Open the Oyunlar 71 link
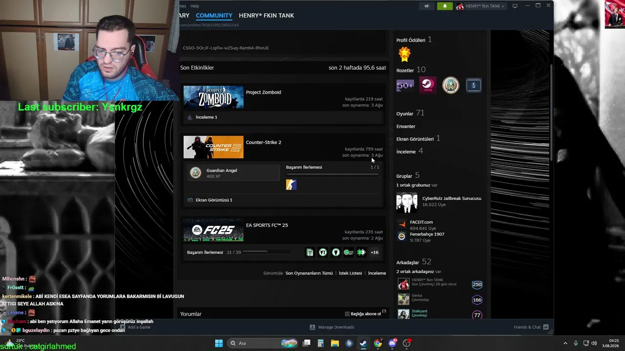Screen dimensions: 625x351 coord(410,113)
